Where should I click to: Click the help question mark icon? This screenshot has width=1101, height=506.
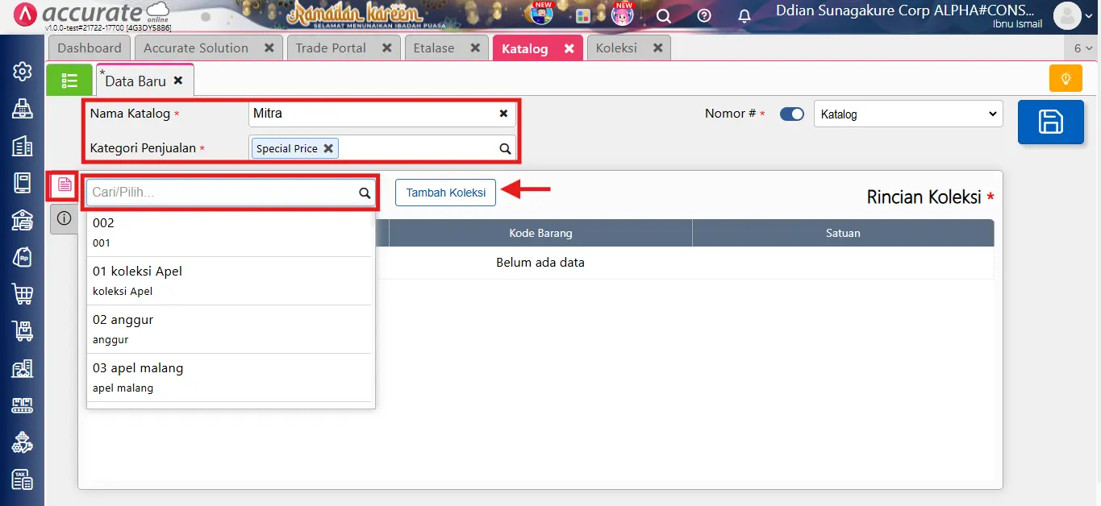pyautogui.click(x=704, y=15)
